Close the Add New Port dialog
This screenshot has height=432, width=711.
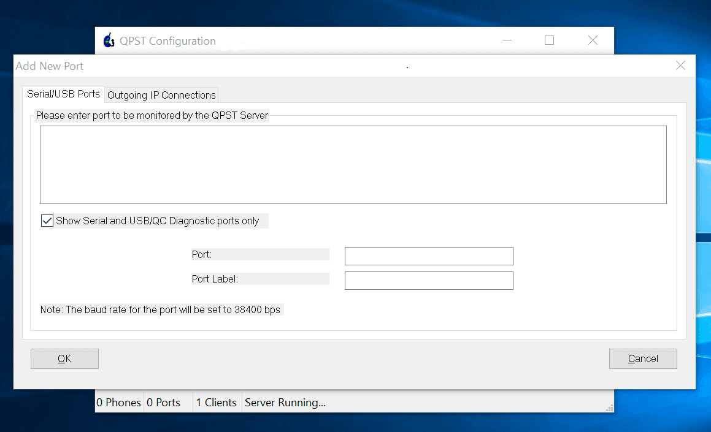tap(680, 66)
